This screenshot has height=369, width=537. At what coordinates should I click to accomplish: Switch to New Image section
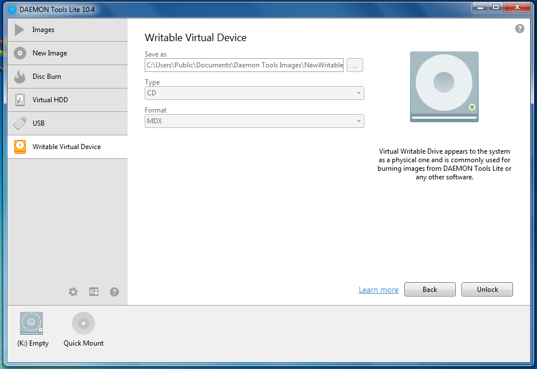pyautogui.click(x=67, y=53)
